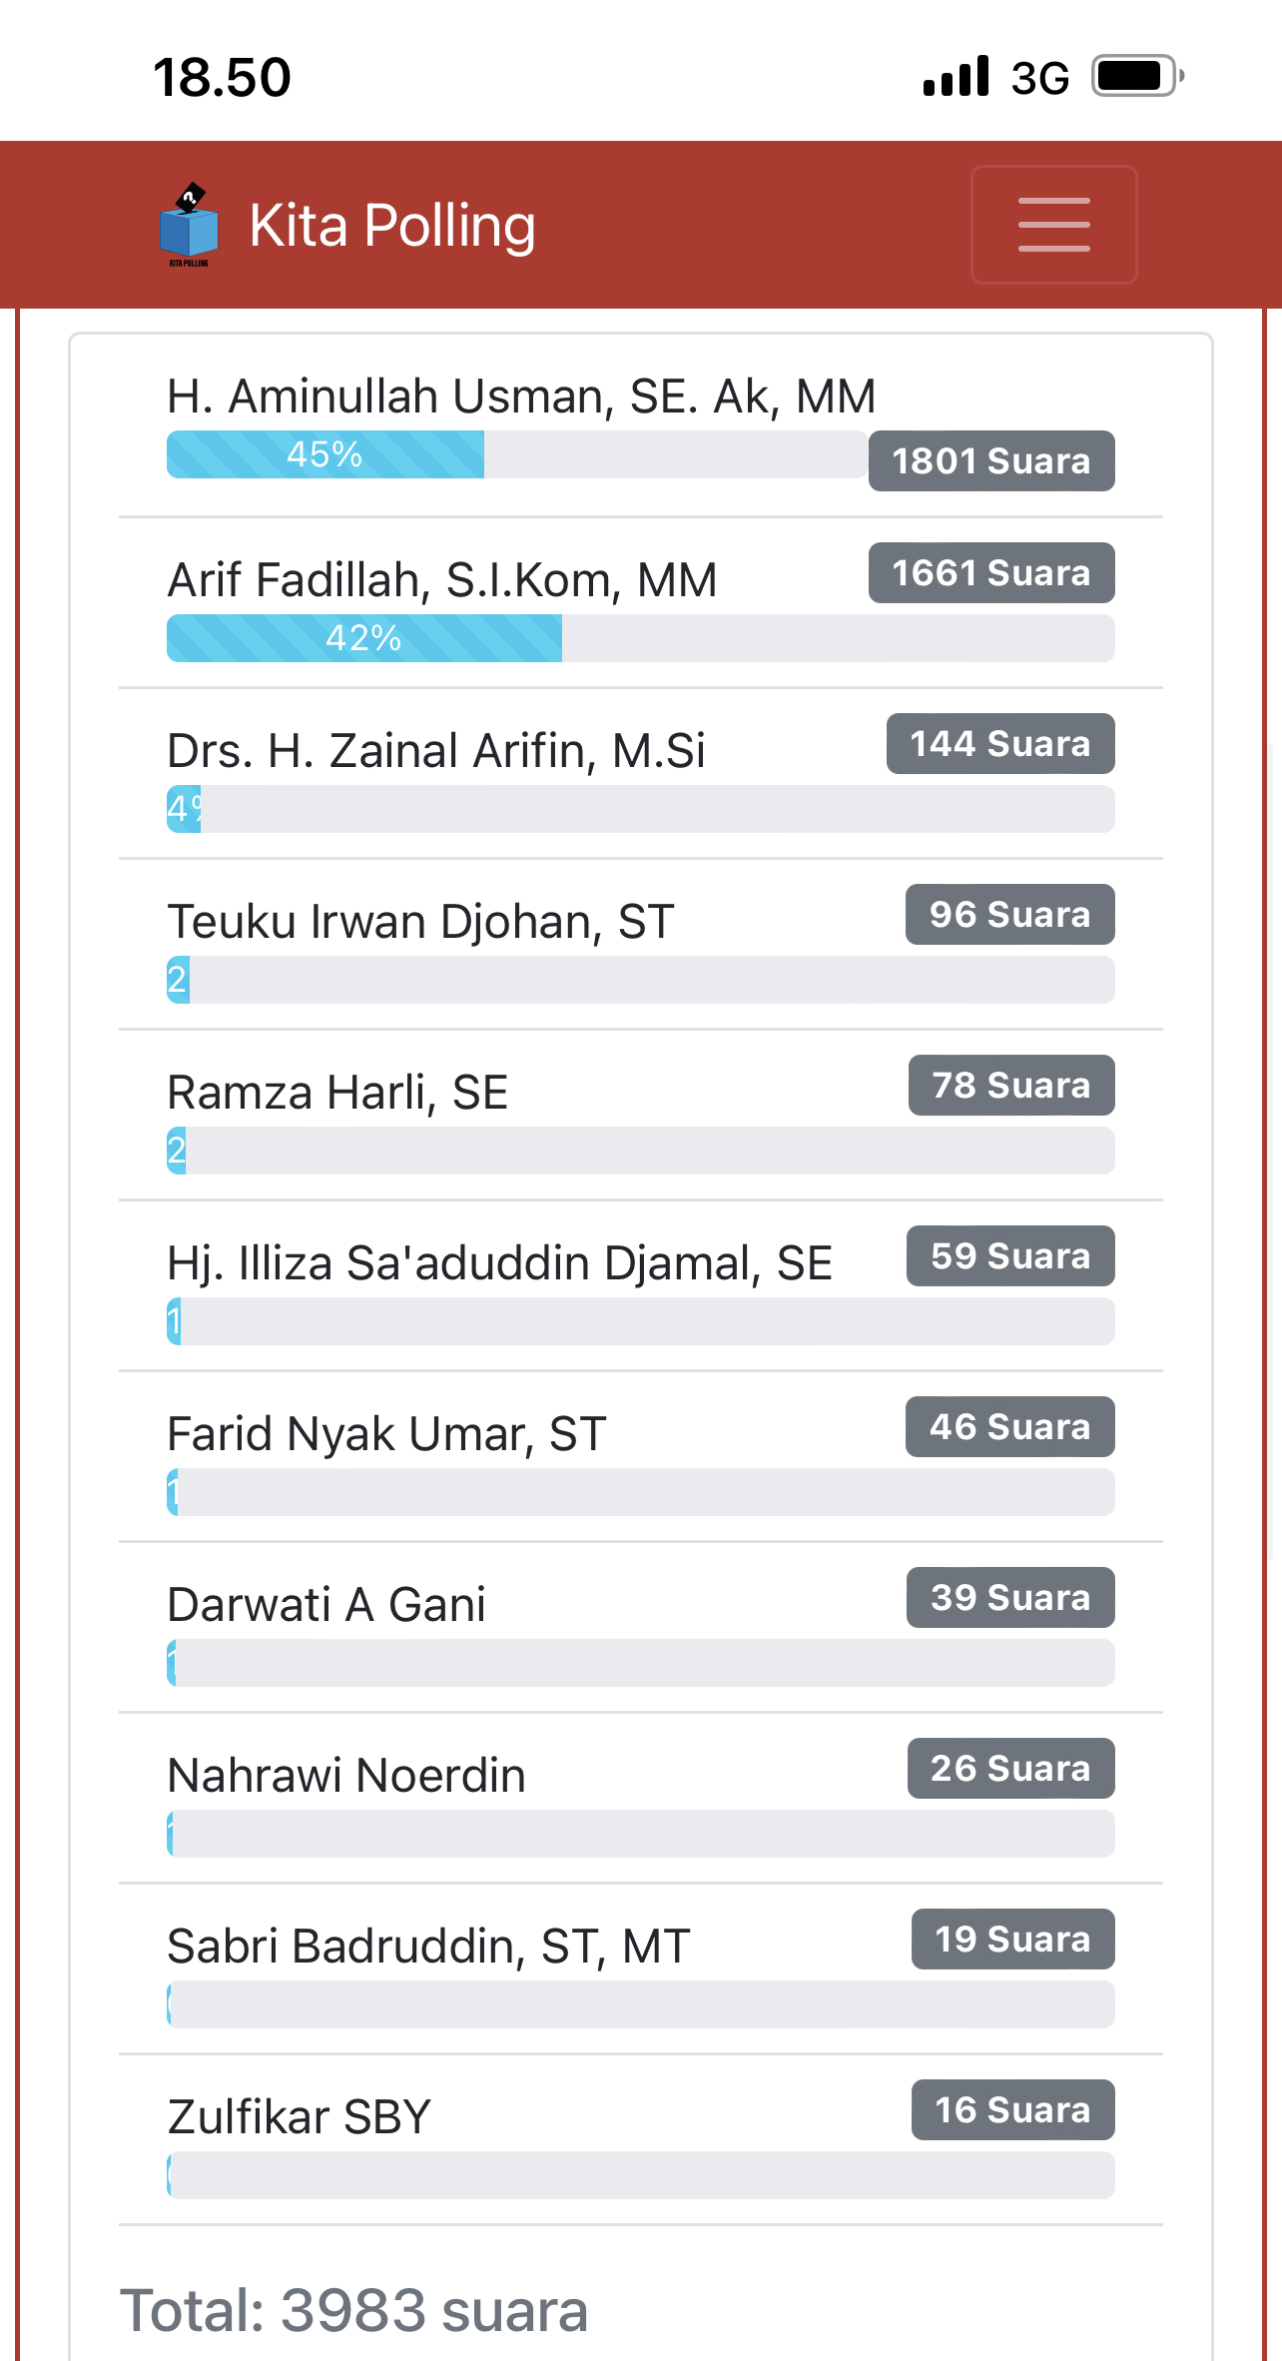This screenshot has height=2361, width=1282.
Task: Tap the battery status icon
Action: [1137, 77]
